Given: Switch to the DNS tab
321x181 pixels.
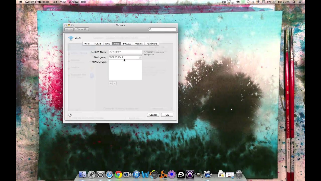Looking at the screenshot, I should coord(108,44).
